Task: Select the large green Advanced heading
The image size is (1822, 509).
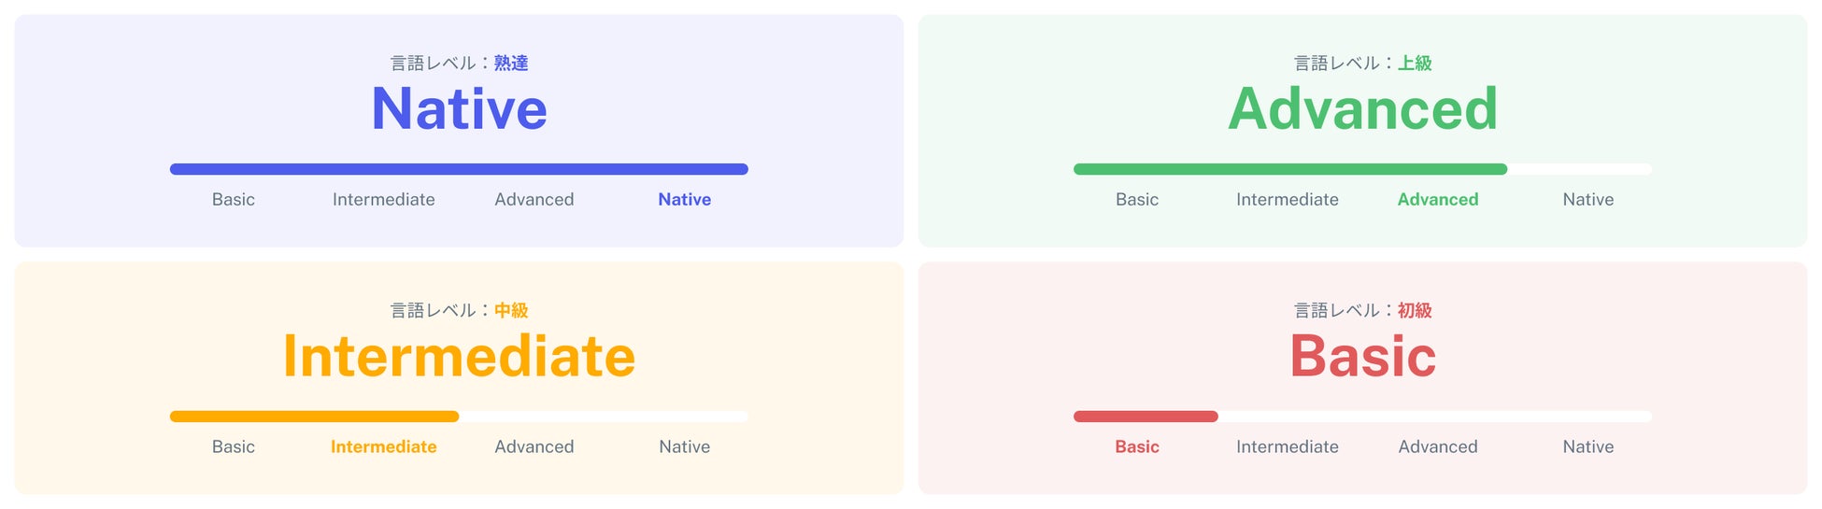Action: tap(1362, 109)
